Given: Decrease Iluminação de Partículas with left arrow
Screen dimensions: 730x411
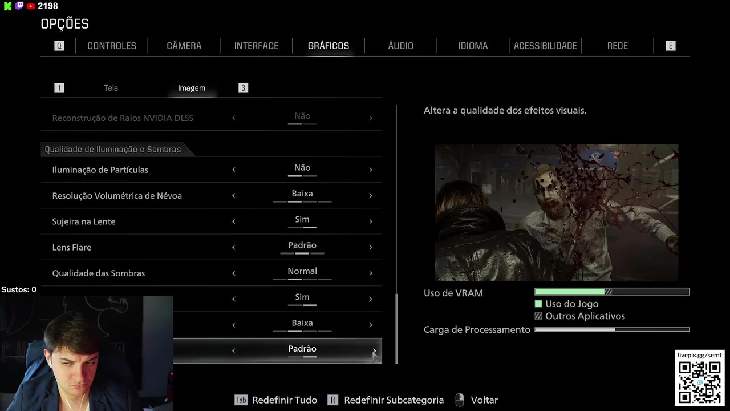Looking at the screenshot, I should (x=234, y=170).
